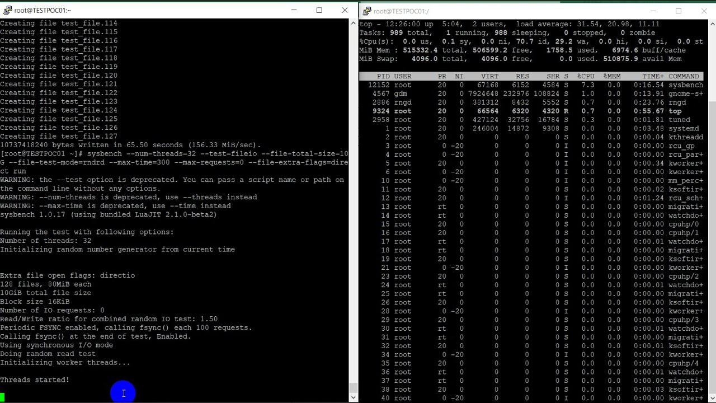Click 'Extra file open flags: directio' line
This screenshot has height=403, width=716.
pos(68,275)
